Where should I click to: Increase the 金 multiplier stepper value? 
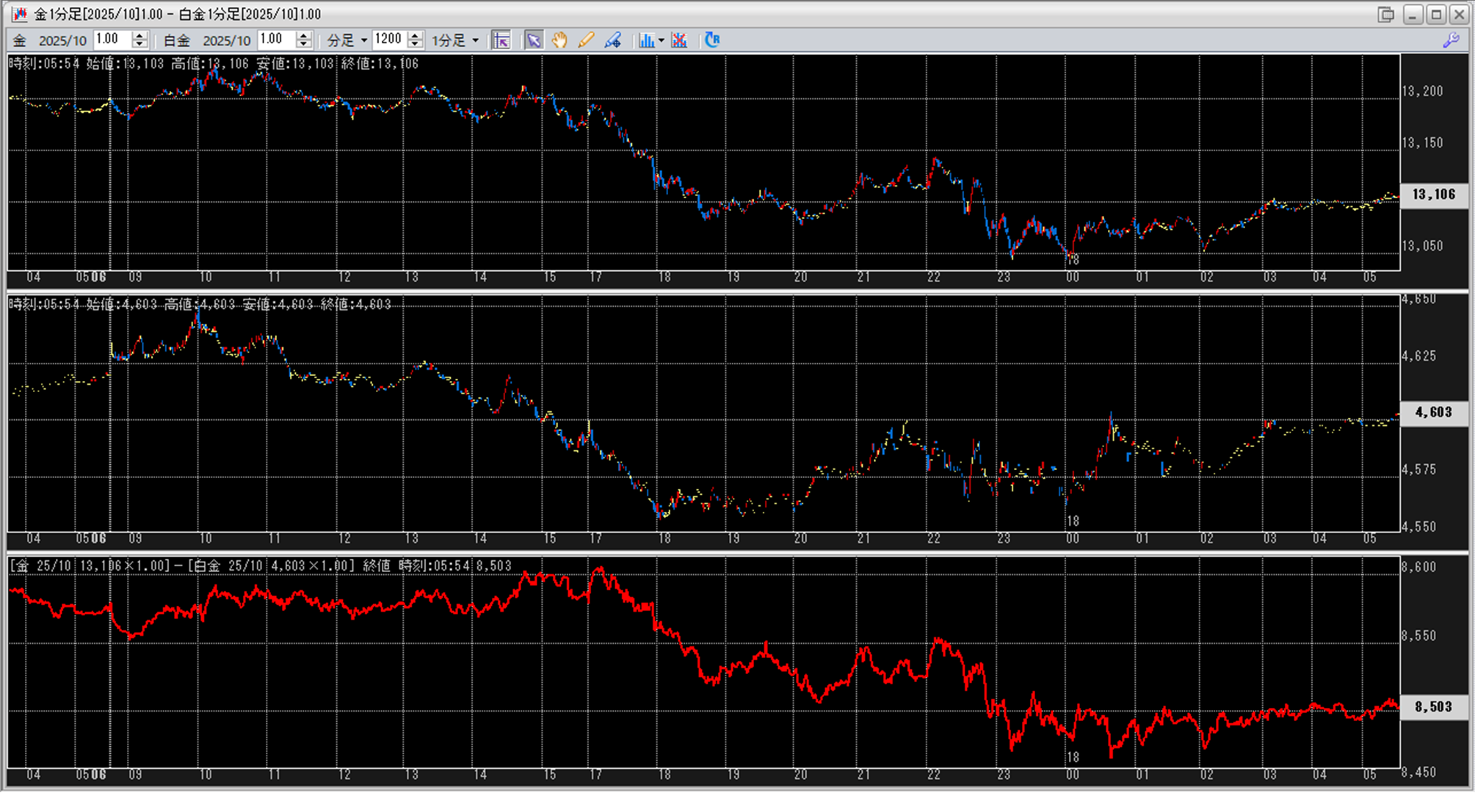[139, 36]
